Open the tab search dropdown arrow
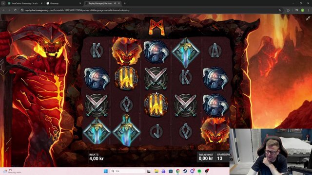The width and height of the screenshot is (312, 175). [3, 3]
